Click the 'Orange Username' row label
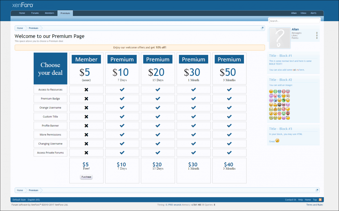This screenshot has height=211, width=339. point(50,107)
